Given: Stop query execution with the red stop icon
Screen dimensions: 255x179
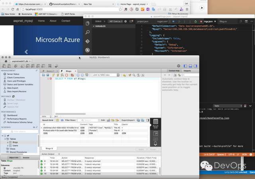Looking at the screenshot, I should point(67,75).
